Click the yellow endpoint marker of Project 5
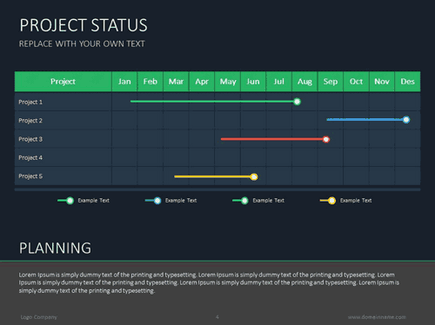Viewport: 435px width, 325px height. pyautogui.click(x=254, y=176)
